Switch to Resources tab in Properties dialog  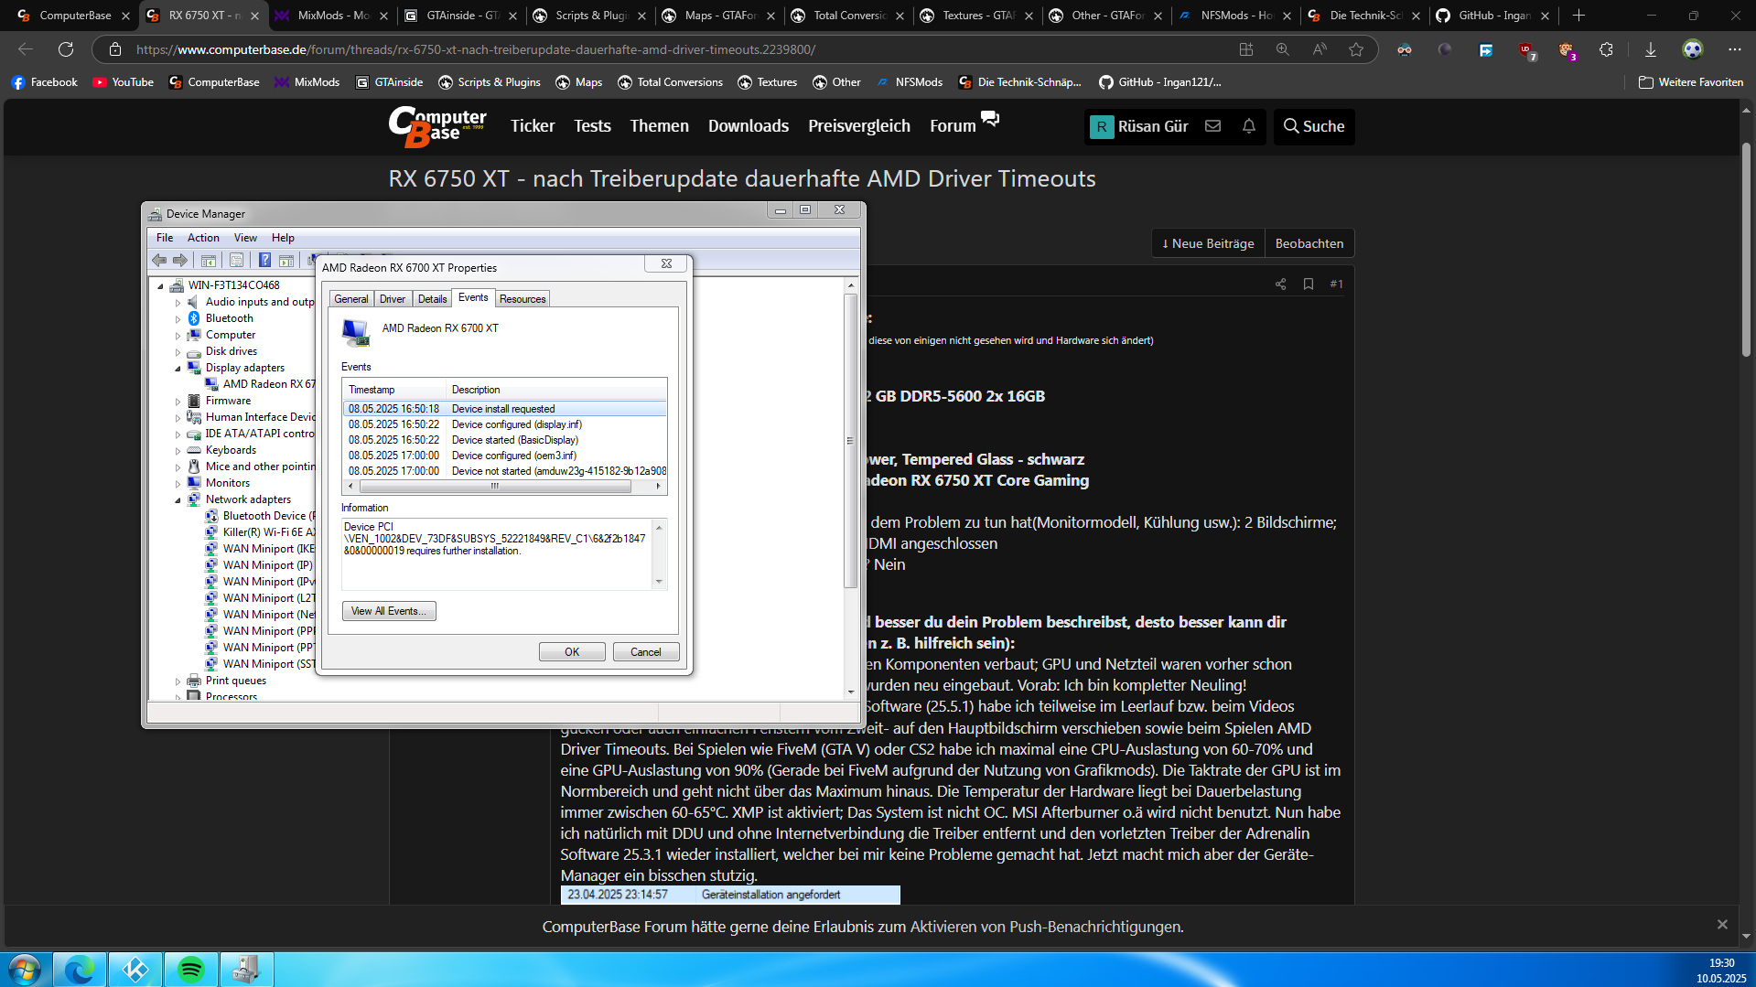(522, 299)
